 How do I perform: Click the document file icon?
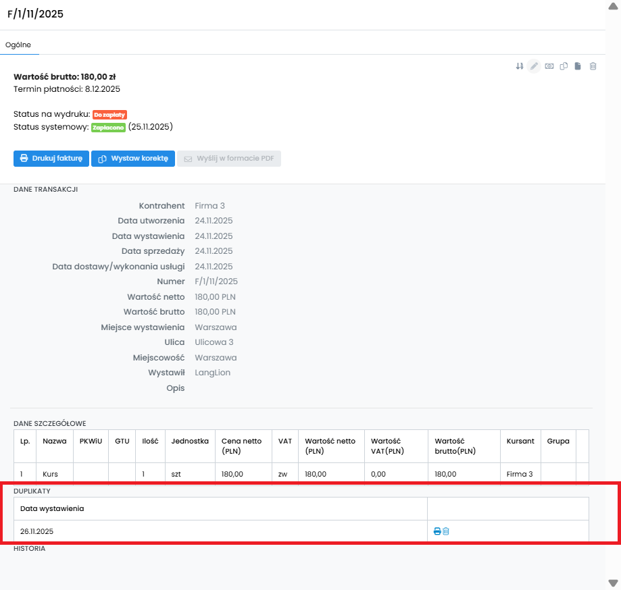(x=578, y=66)
